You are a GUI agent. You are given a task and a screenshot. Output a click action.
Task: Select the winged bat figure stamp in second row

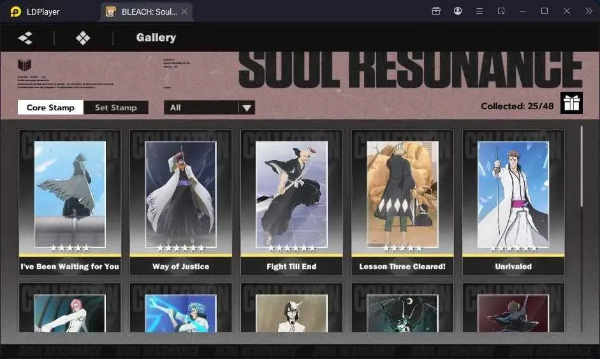[402, 308]
